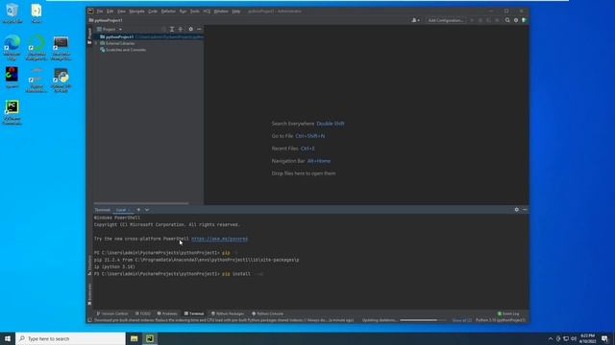Open the Version Control tool window tab

[112, 313]
